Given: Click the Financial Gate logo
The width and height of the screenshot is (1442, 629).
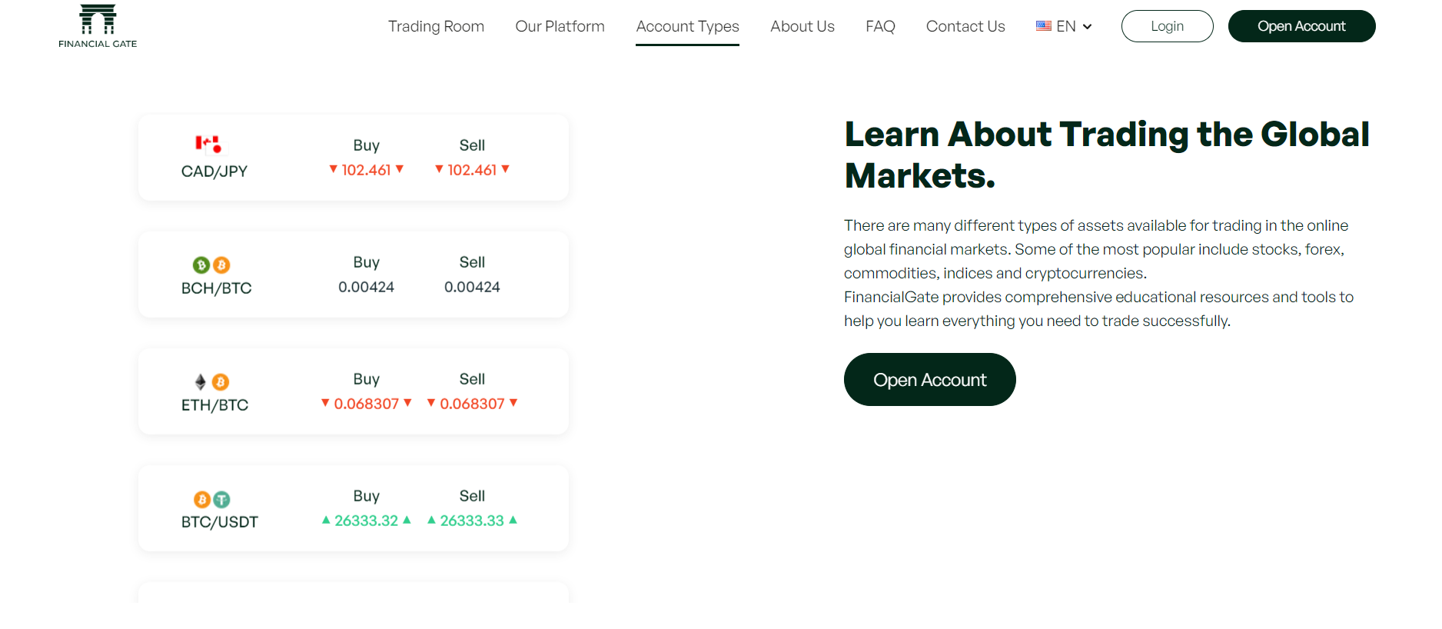Looking at the screenshot, I should click(98, 26).
